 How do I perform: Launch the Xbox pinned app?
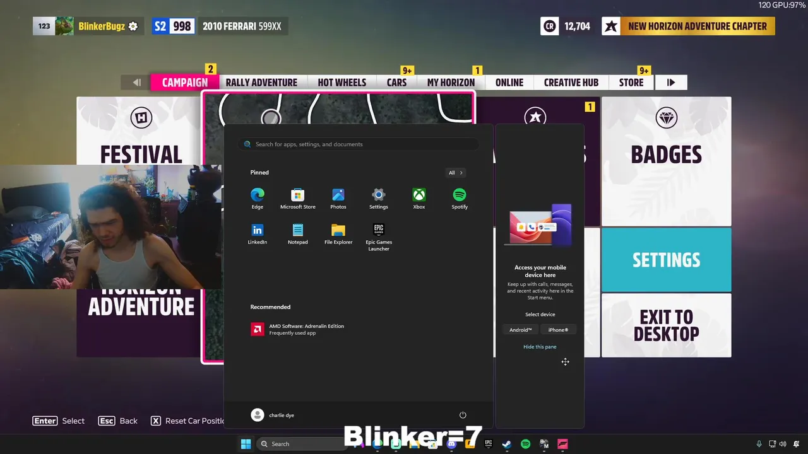coord(419,198)
